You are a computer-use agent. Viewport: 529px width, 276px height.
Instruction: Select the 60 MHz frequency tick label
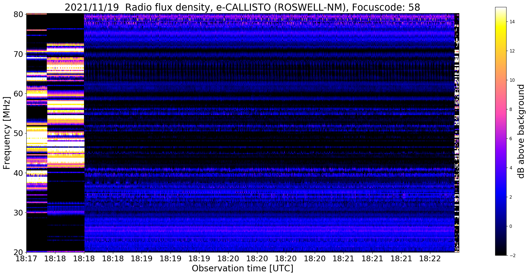(18, 93)
